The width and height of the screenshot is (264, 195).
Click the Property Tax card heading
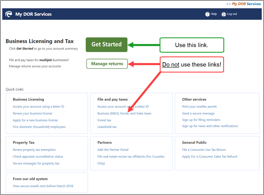pos(24,142)
